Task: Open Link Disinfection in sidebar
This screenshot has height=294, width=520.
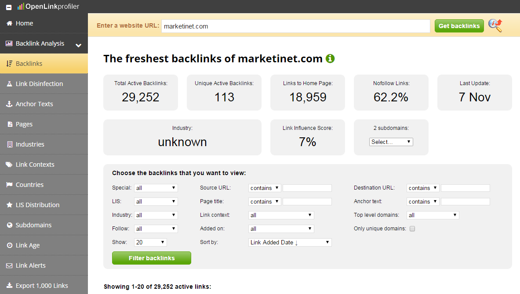Action: 44,84
